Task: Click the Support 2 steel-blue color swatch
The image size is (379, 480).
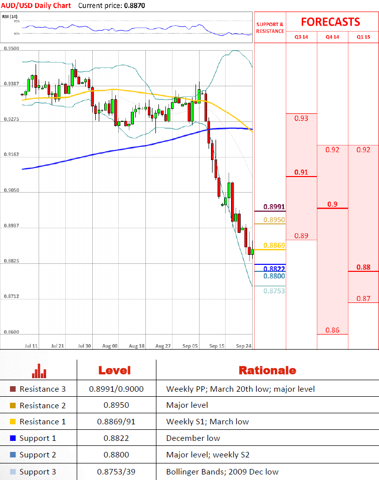Action: tap(13, 455)
